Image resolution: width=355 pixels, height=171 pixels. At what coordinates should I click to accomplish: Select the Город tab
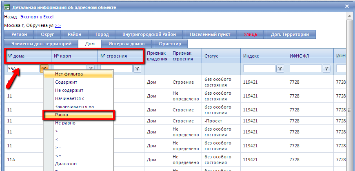coord(102,34)
